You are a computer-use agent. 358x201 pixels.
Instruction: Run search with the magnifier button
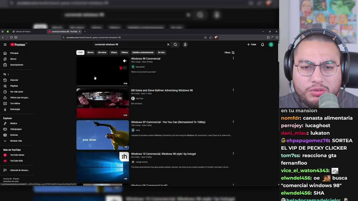[x=175, y=44]
